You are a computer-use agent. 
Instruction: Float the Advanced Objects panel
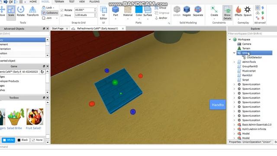point(44,29)
